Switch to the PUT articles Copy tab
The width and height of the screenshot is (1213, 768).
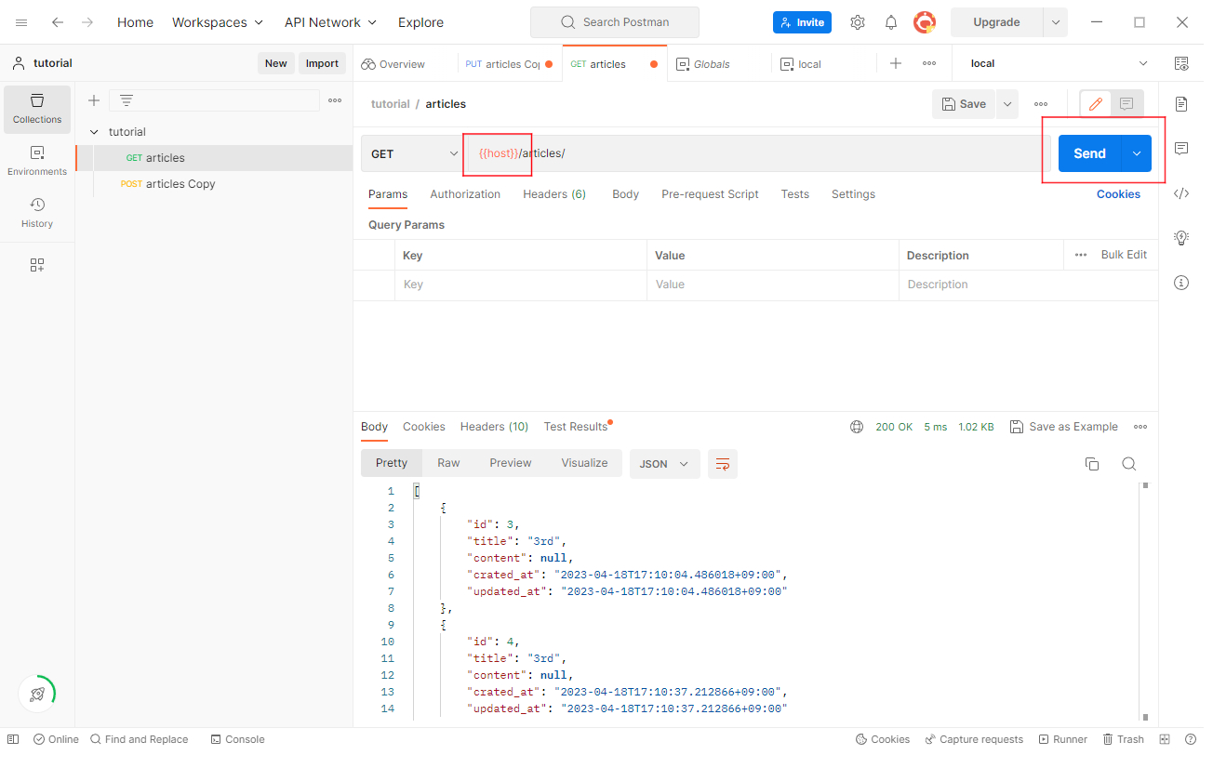509,64
